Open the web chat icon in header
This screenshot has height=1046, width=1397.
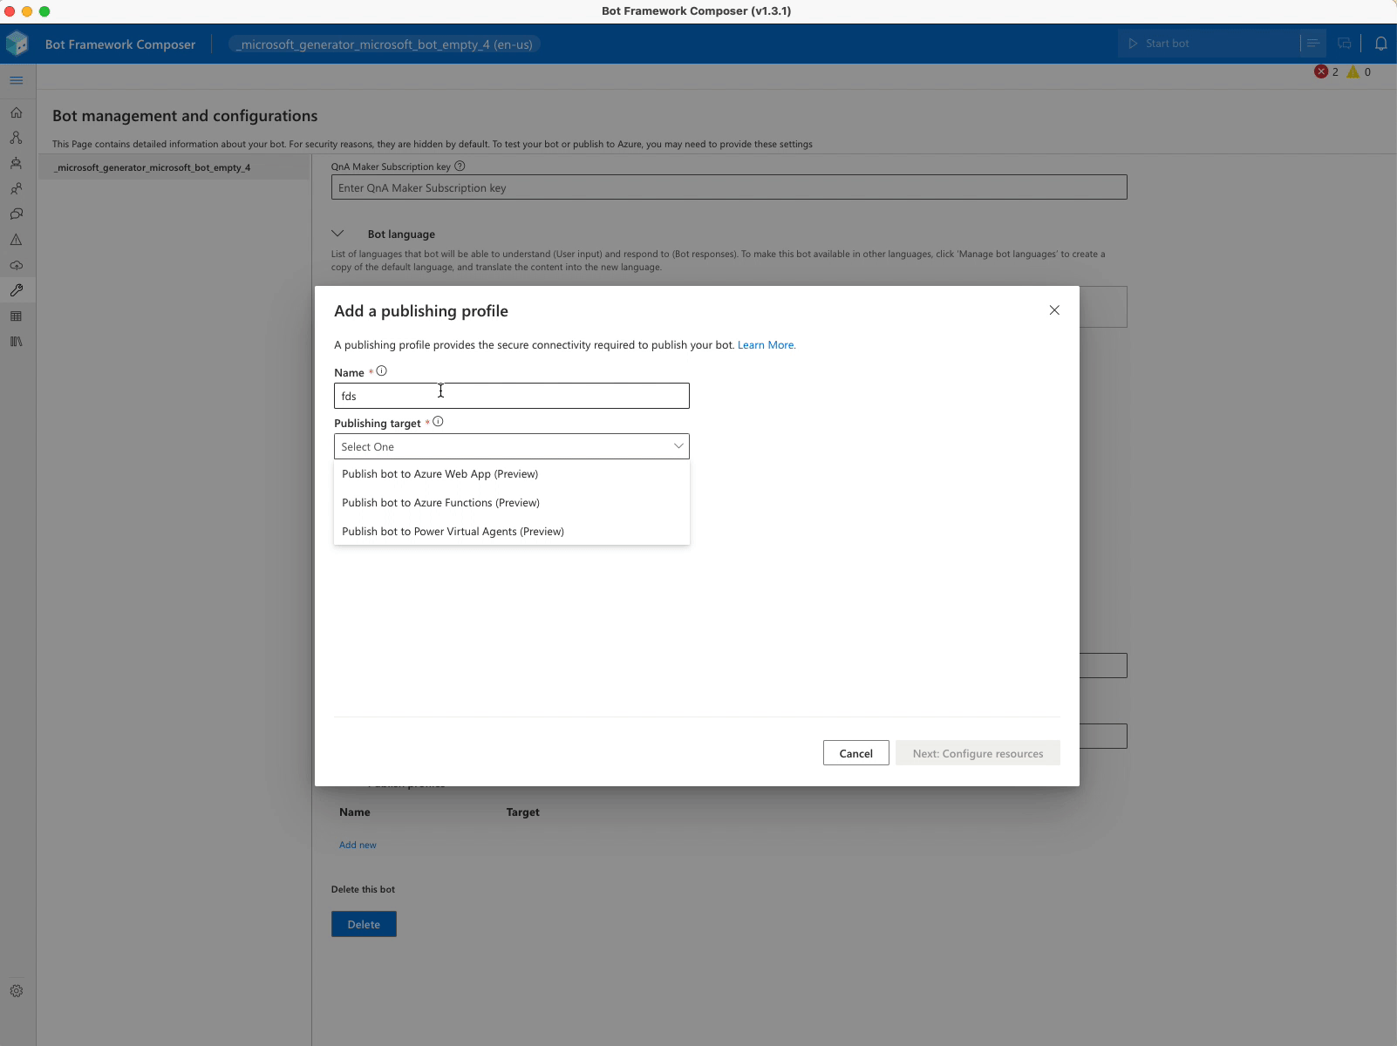pyautogui.click(x=1345, y=44)
